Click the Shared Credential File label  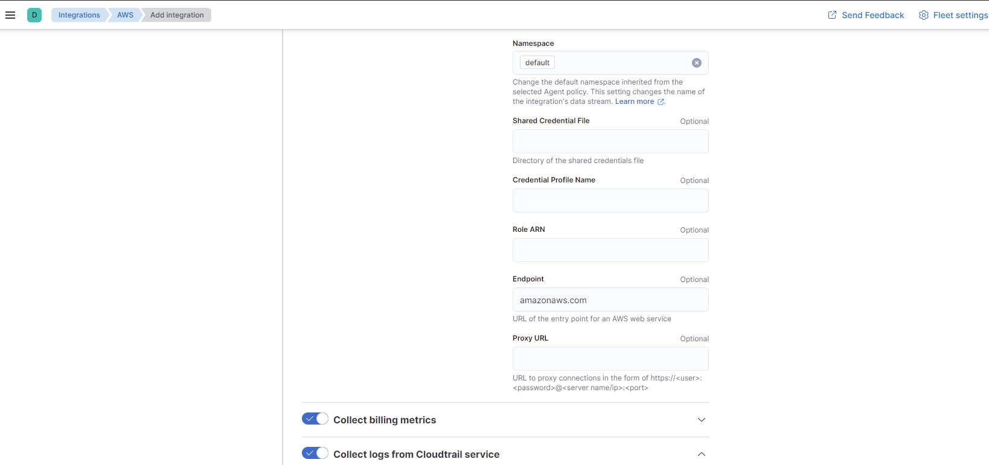pyautogui.click(x=551, y=121)
